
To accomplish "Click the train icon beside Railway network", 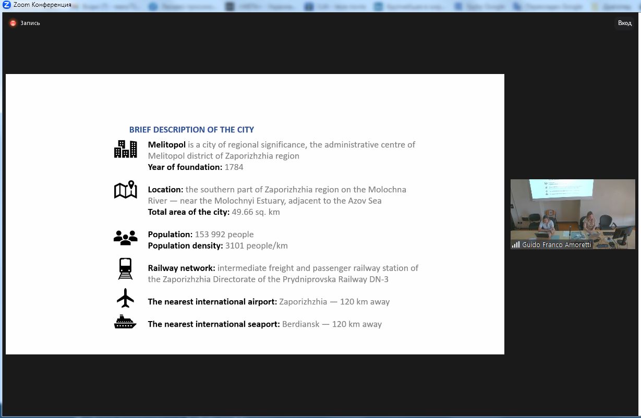I will [125, 269].
